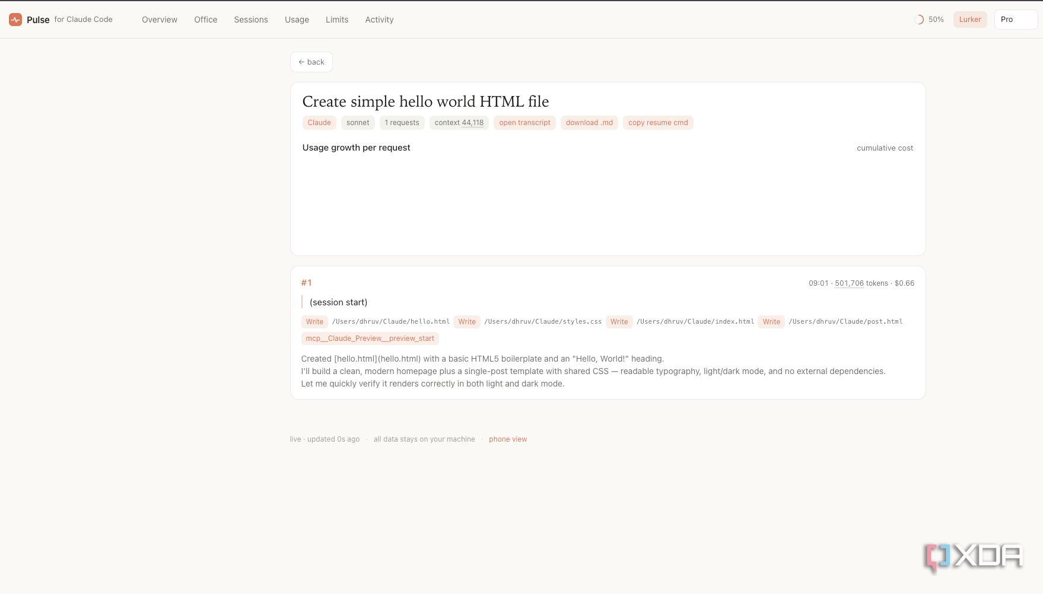The width and height of the screenshot is (1043, 594).
Task: Click the cumulative cost label
Action: tap(885, 148)
